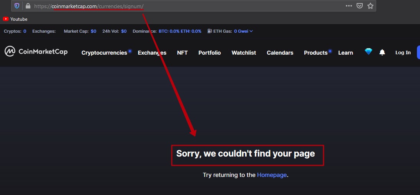Open the diamond rewards icon
The width and height of the screenshot is (420, 195).
pos(369,52)
